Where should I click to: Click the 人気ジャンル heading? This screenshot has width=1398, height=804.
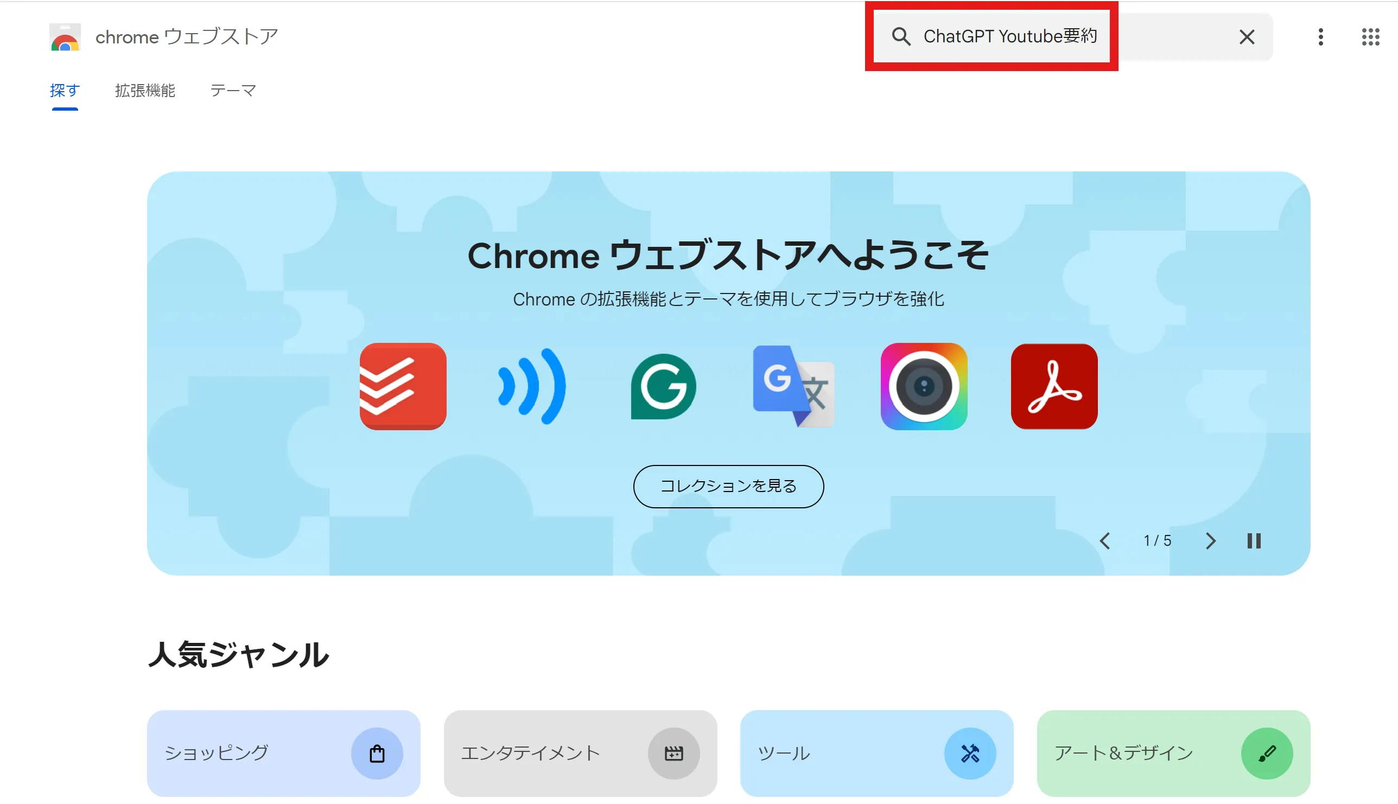[x=238, y=654]
